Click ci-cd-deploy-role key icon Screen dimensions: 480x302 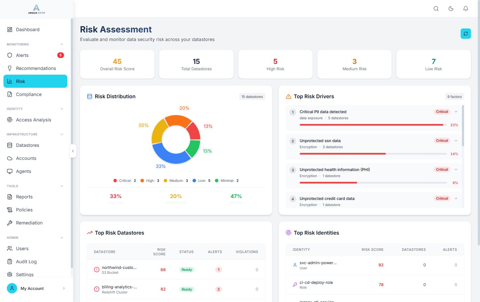tap(295, 285)
